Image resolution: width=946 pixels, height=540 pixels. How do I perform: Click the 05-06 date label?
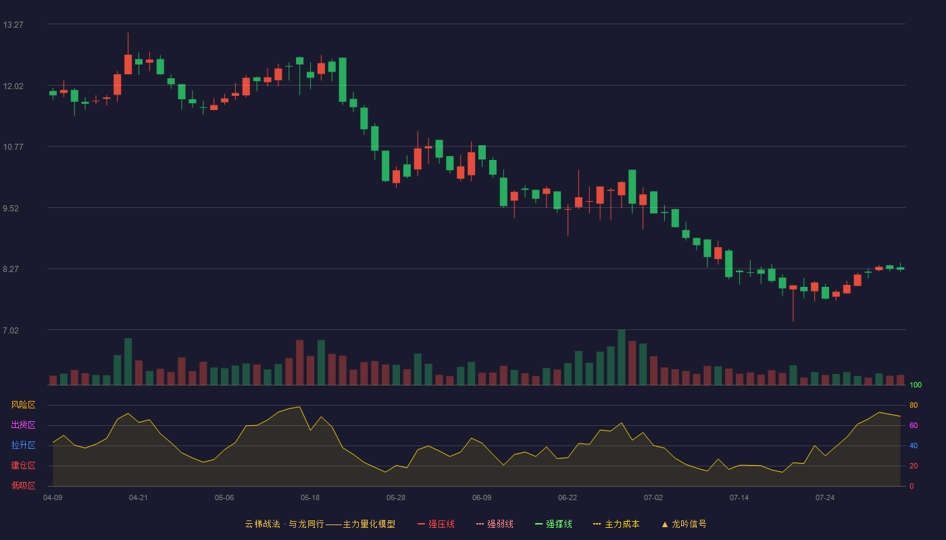[x=224, y=497]
